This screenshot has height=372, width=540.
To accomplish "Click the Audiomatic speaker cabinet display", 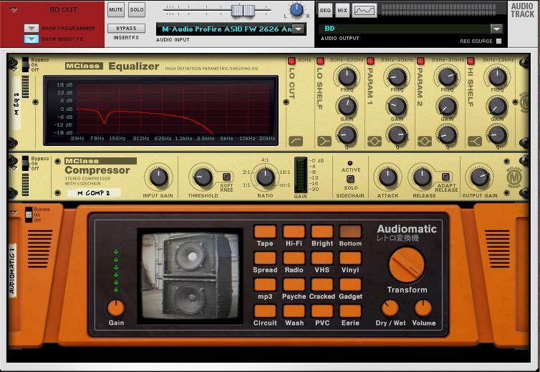I will (x=191, y=275).
